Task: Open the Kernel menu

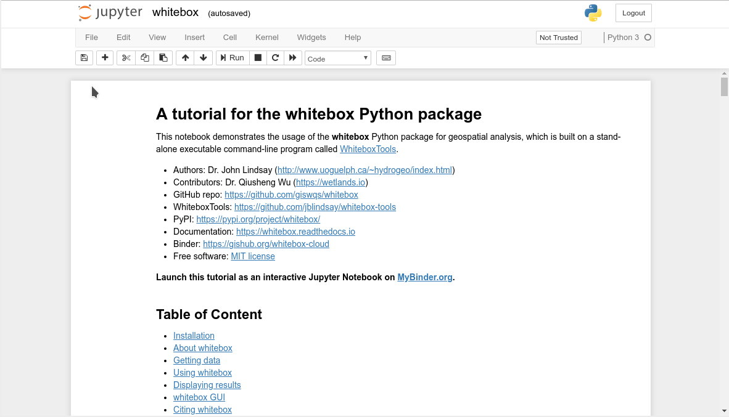Action: tap(267, 38)
